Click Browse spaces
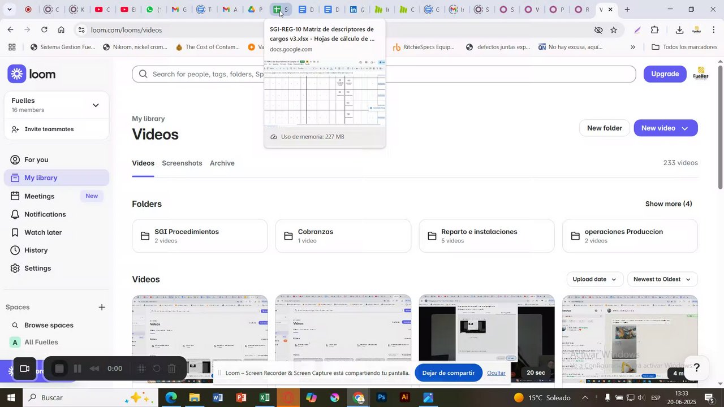724x407 pixels. click(49, 325)
